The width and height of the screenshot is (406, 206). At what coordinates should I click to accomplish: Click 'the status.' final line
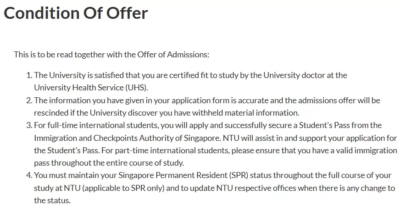pyautogui.click(x=52, y=200)
